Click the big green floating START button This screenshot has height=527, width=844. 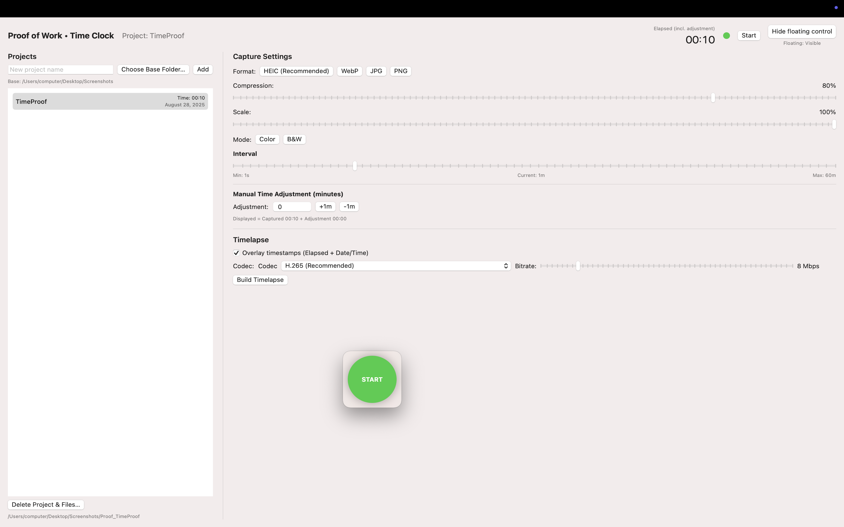pos(372,379)
